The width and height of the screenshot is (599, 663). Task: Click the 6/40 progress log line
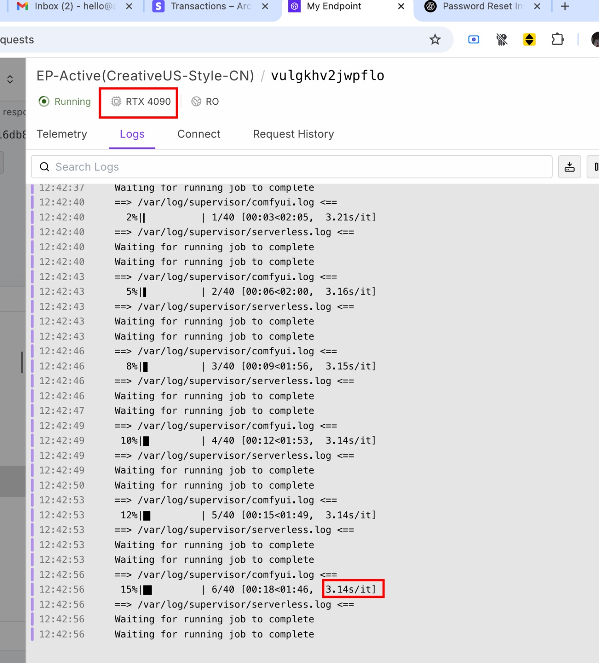(x=249, y=589)
